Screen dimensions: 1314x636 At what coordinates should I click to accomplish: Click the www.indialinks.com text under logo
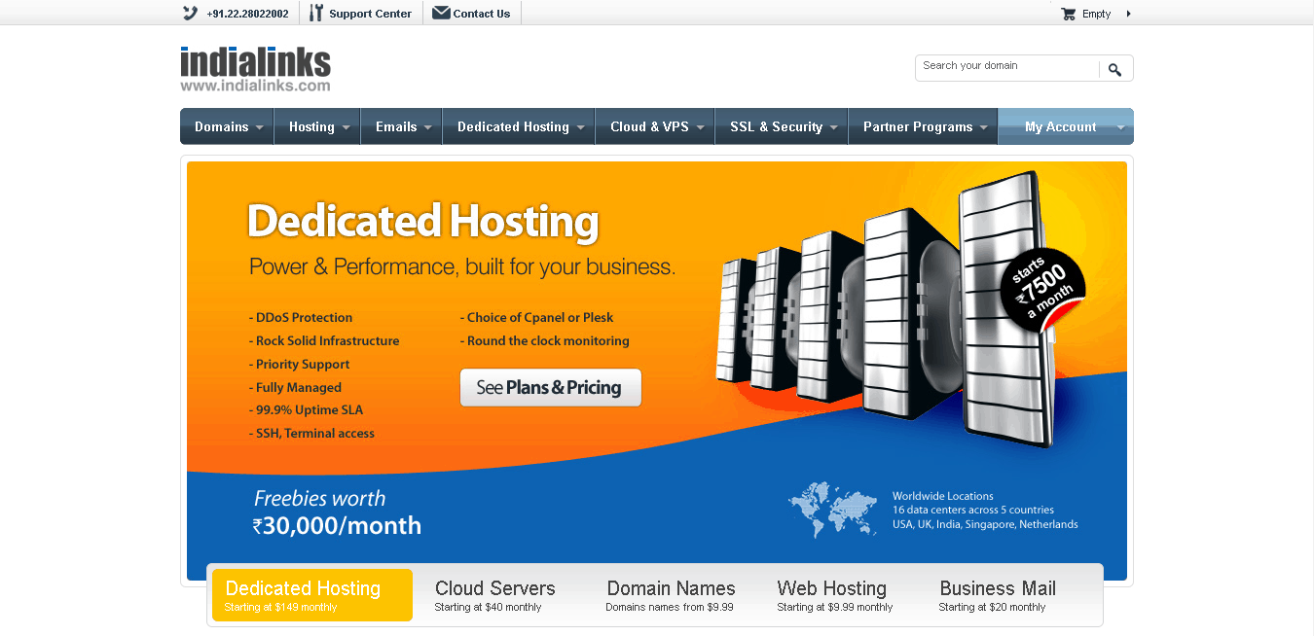coord(255,86)
